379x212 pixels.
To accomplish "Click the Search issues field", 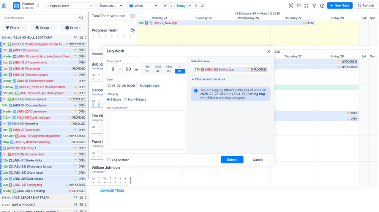I will [x=44, y=18].
